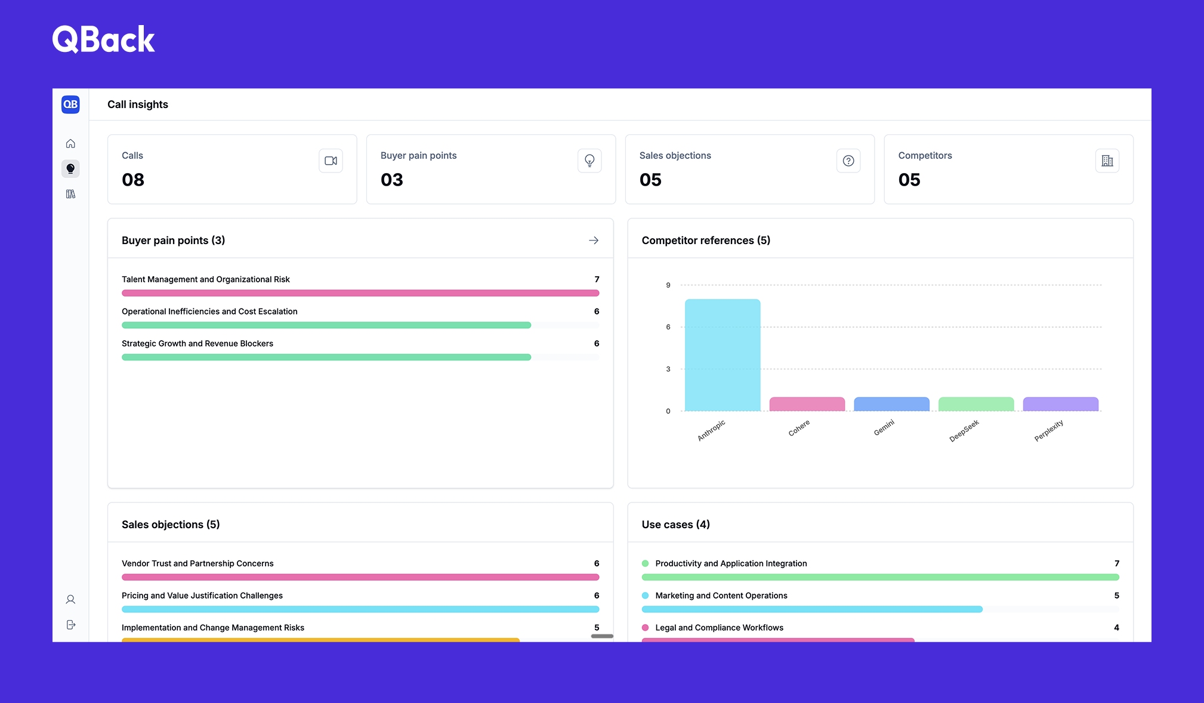Click the QBack logo in header
Image resolution: width=1204 pixels, height=703 pixels.
(x=104, y=39)
